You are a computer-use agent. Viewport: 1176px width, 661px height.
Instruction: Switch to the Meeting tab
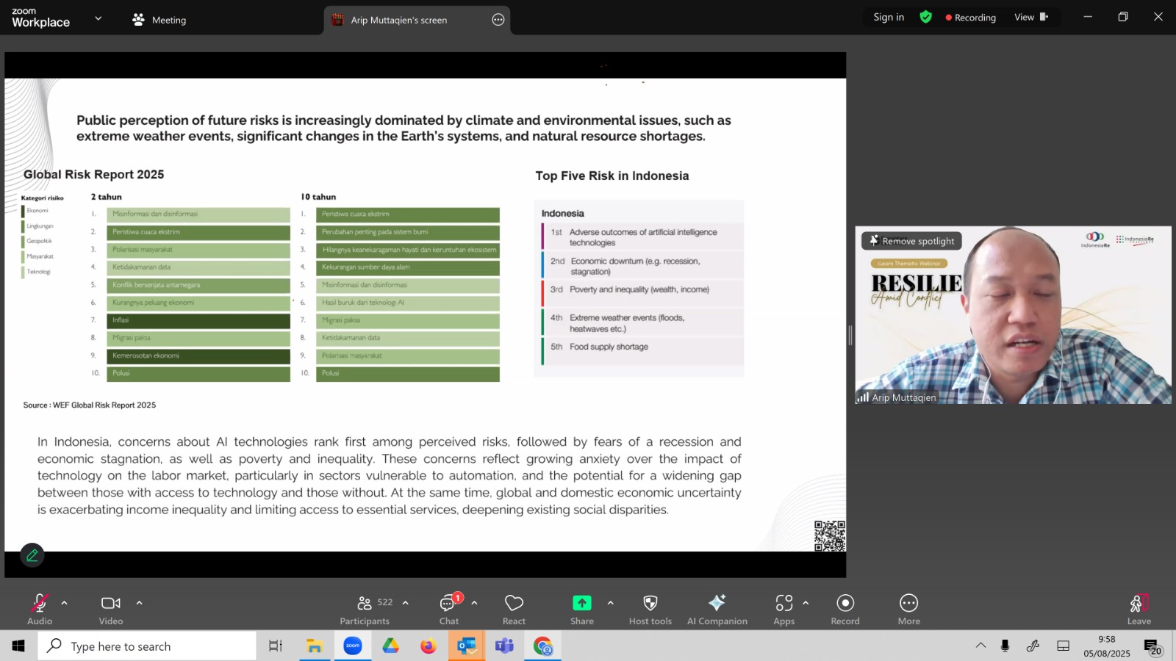point(159,20)
